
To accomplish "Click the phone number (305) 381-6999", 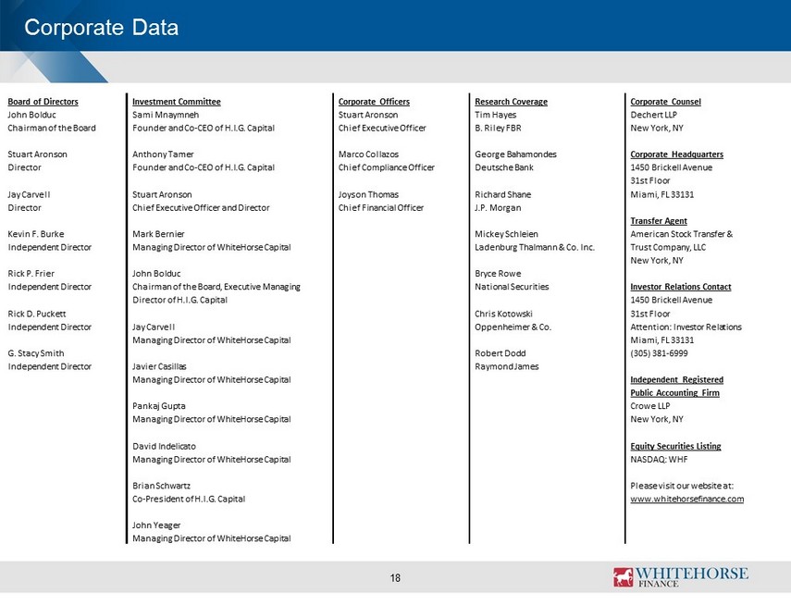I will [659, 353].
